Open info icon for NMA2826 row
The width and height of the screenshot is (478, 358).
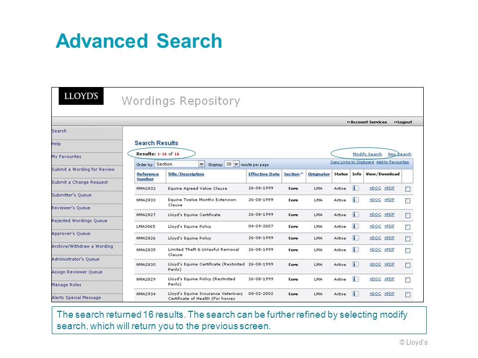(x=356, y=238)
